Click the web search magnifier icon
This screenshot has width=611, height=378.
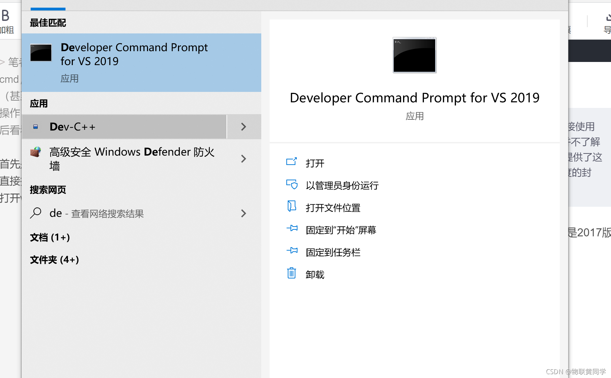36,213
